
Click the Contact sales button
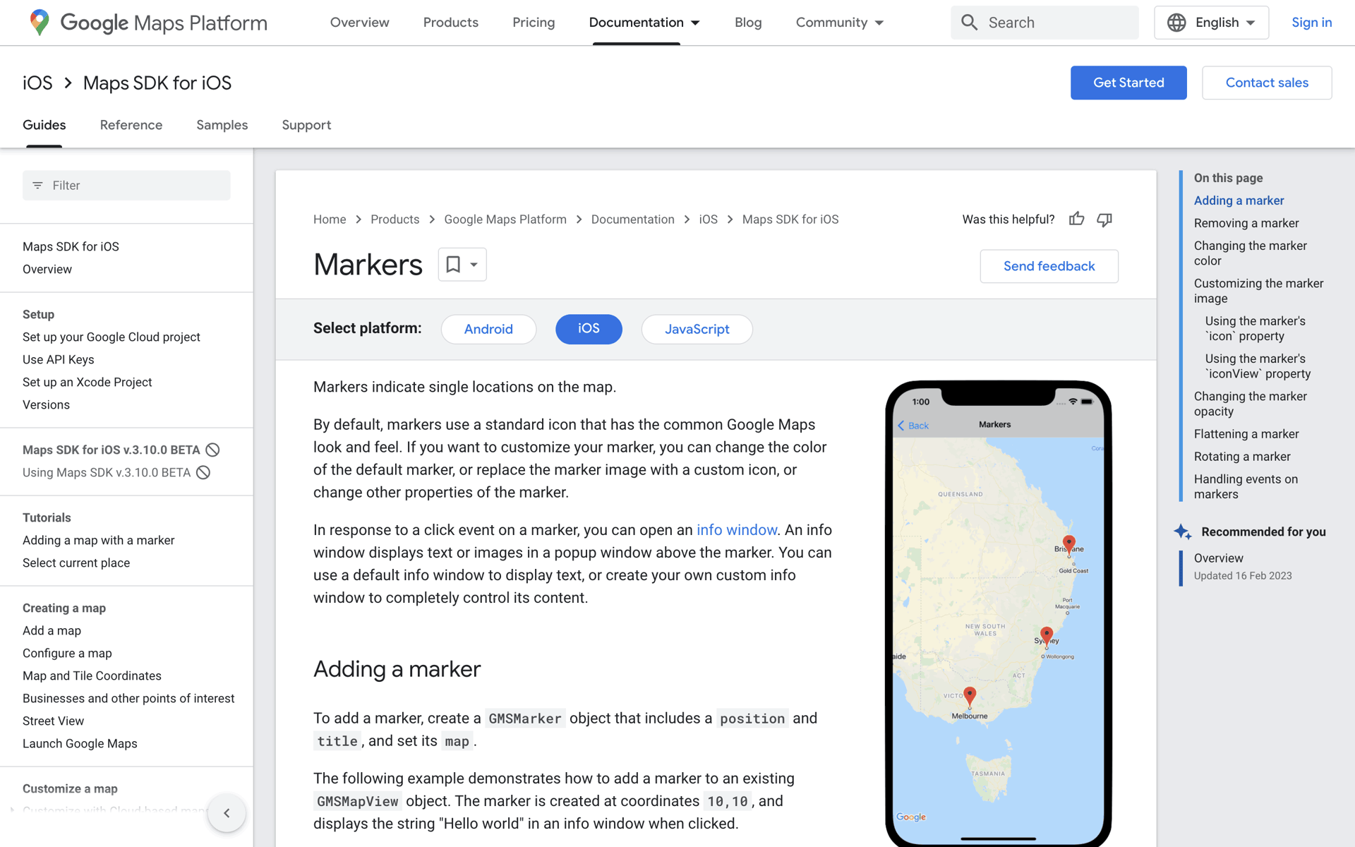(x=1267, y=83)
